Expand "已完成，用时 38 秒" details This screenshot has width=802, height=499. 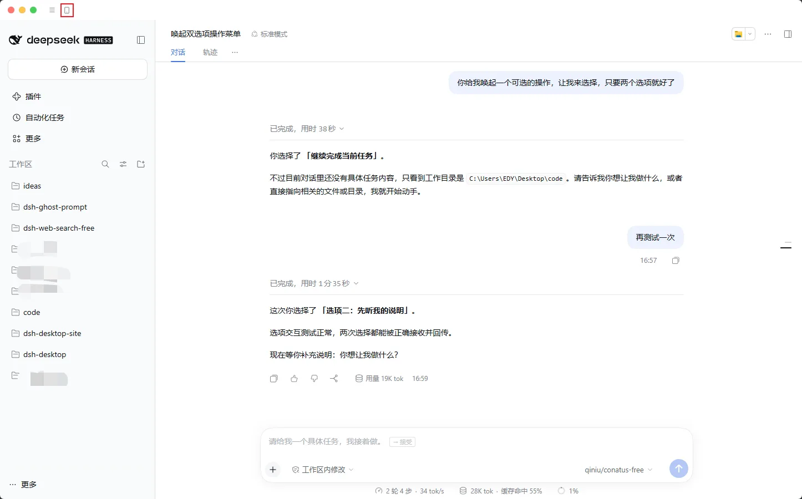(x=307, y=129)
